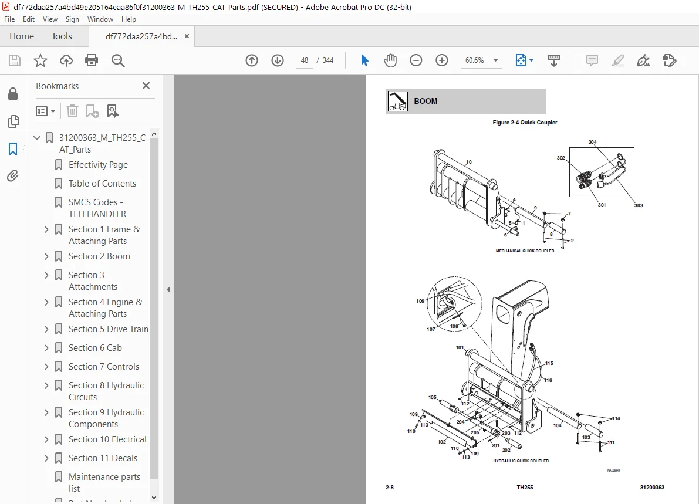Click the upload to cloud icon

tap(66, 60)
